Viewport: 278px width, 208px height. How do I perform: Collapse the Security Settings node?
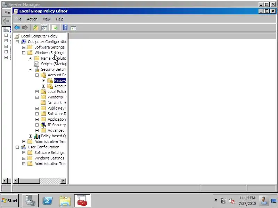point(30,69)
